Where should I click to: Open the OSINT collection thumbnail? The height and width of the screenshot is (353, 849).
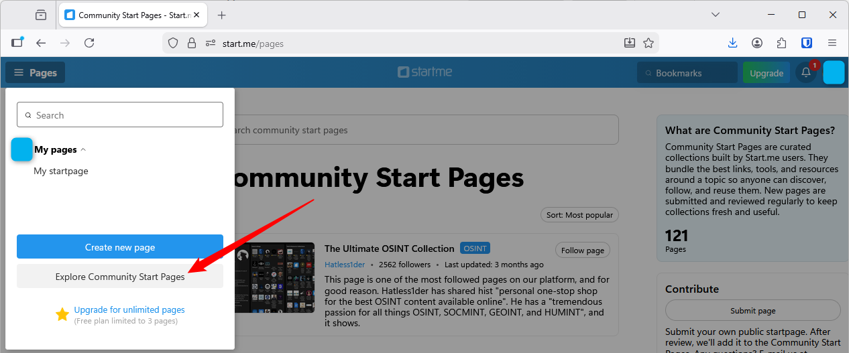274,277
